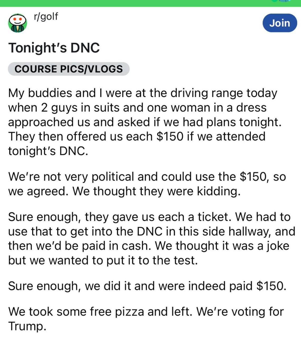Image resolution: width=301 pixels, height=338 pixels.
Task: Join the r/golf community
Action: [x=280, y=23]
